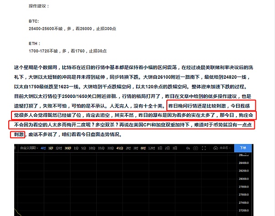Open the 未命名 layout dropdown
This screenshot has height=216, width=275.
point(225,148)
